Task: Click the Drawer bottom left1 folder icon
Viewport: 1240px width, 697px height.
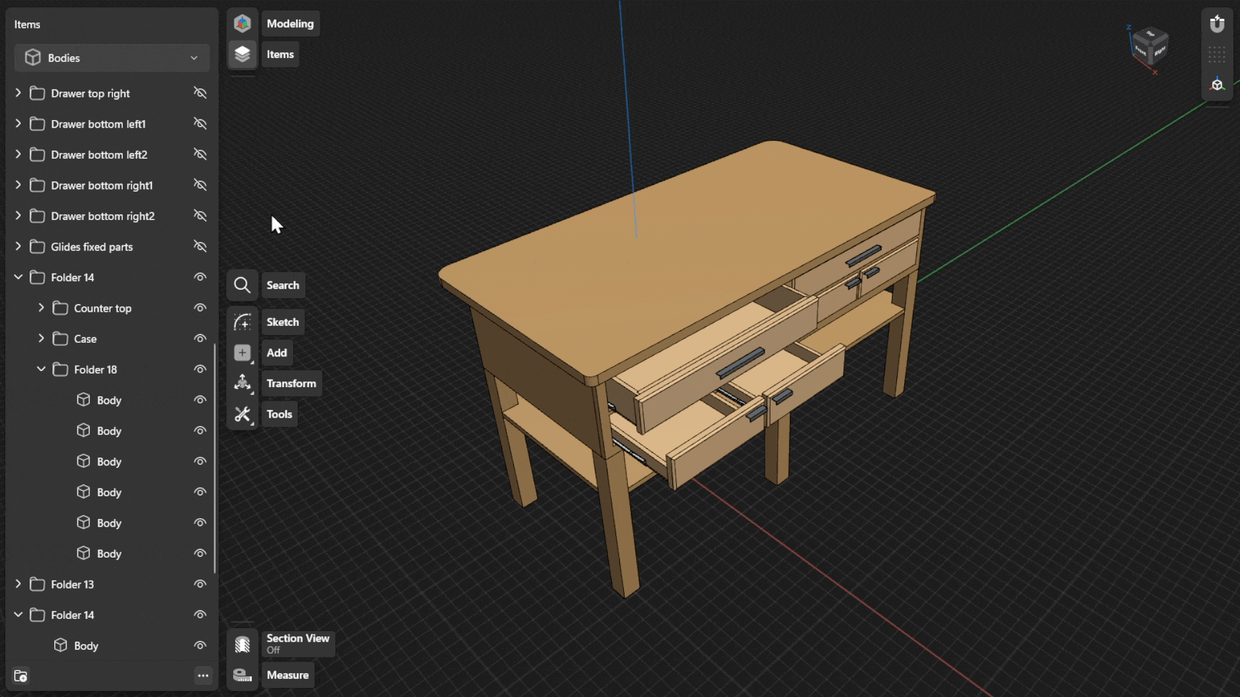Action: pyautogui.click(x=37, y=124)
